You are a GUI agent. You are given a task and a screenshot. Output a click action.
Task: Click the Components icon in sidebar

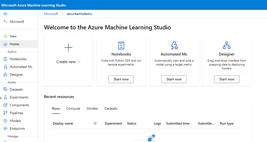tap(5, 105)
